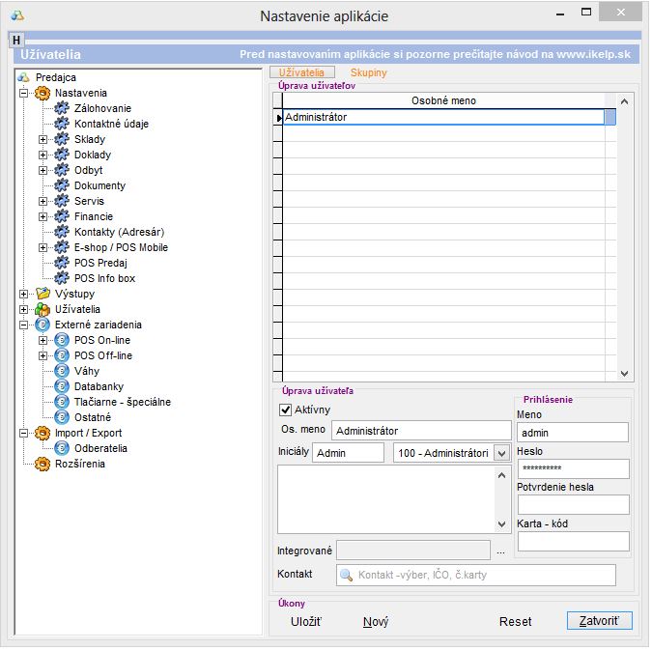Open the 100 - Administrátori group dropdown
Screen dimensions: 652x650
tap(500, 453)
